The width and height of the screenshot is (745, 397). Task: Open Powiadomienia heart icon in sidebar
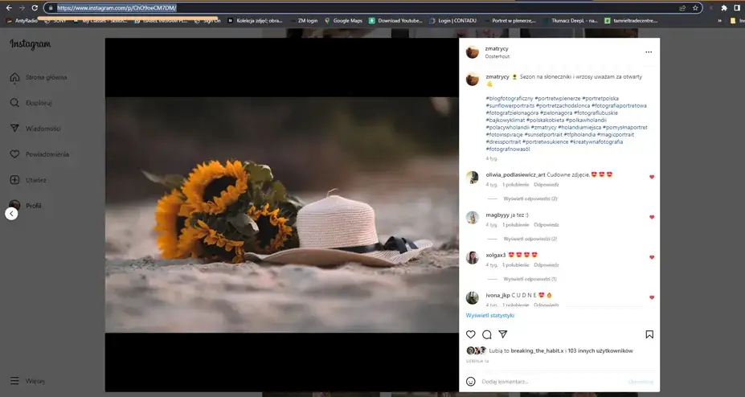pos(14,154)
